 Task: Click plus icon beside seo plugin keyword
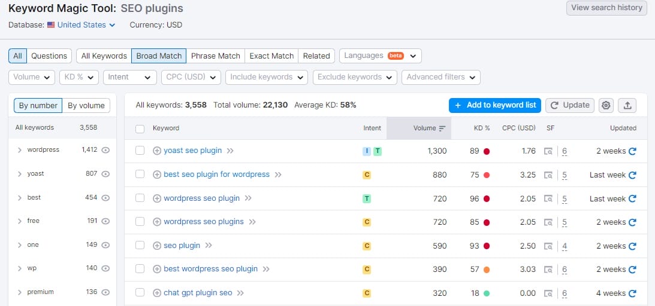coord(157,246)
